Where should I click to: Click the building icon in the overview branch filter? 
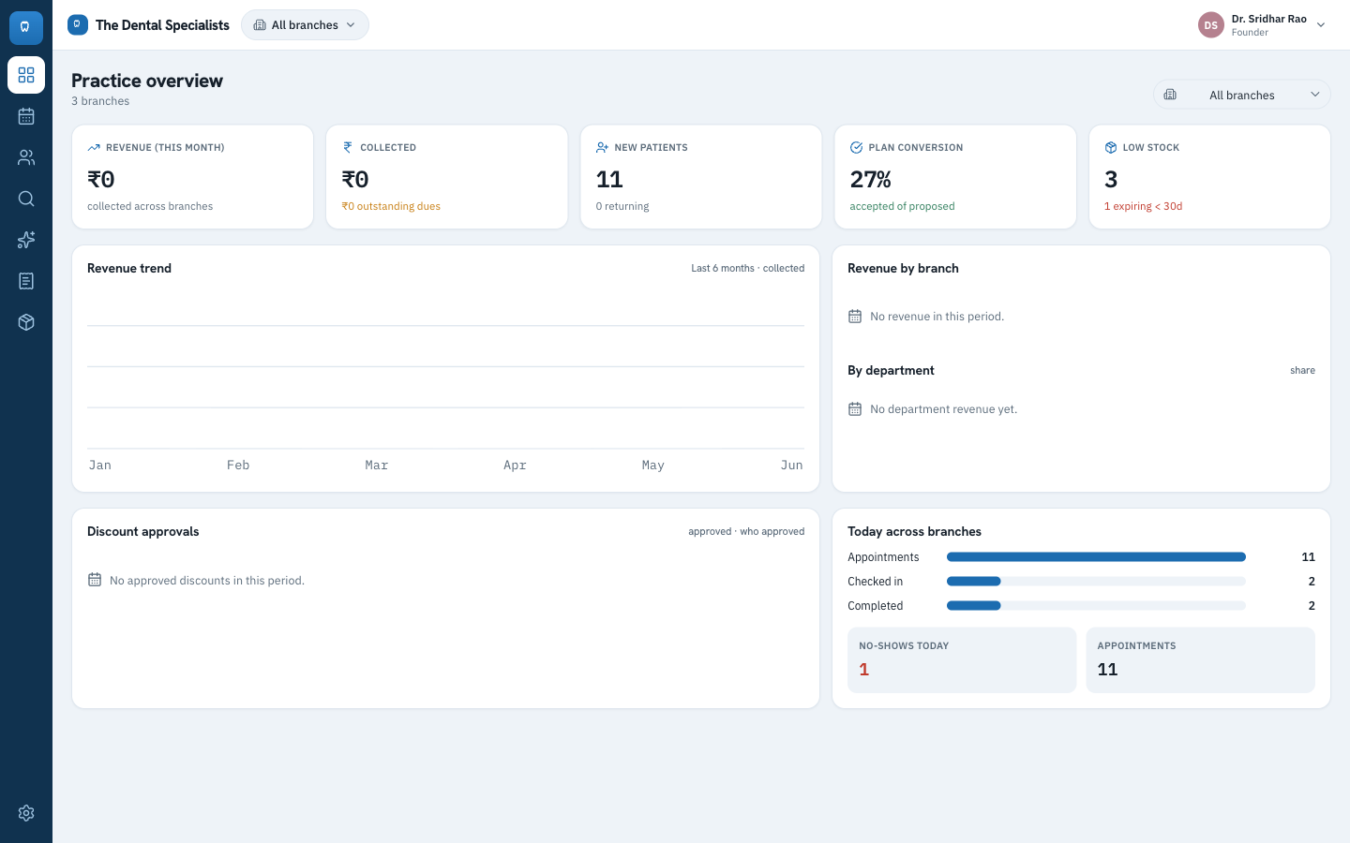pyautogui.click(x=1170, y=95)
